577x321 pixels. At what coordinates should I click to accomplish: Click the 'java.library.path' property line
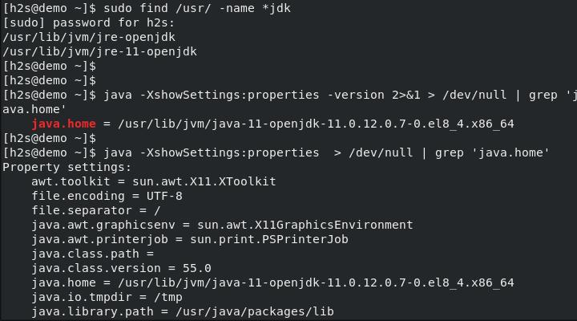183,311
